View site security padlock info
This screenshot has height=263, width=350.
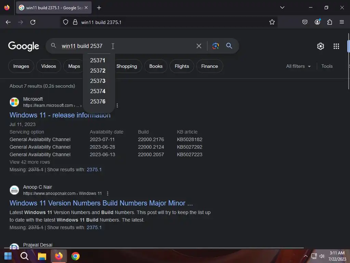75,22
